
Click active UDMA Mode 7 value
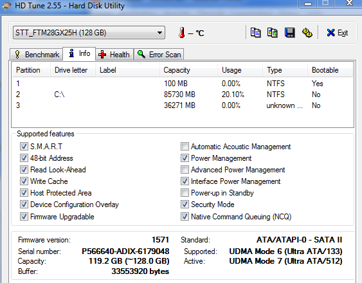[x=285, y=261]
